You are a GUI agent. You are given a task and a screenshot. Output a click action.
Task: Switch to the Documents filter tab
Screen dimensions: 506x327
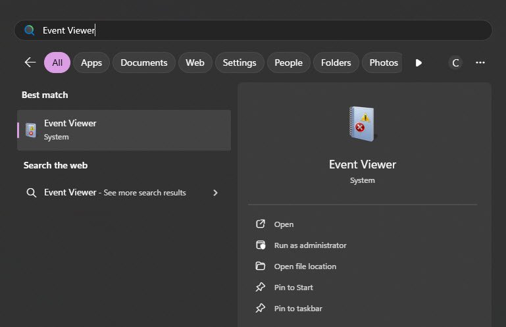144,63
